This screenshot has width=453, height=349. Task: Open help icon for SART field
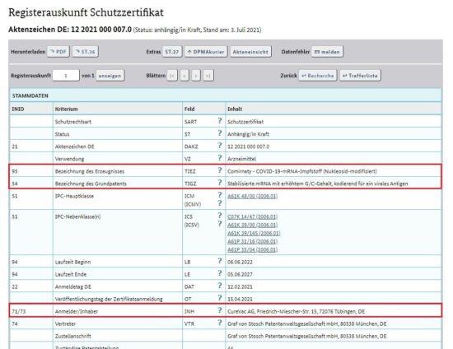tap(220, 121)
